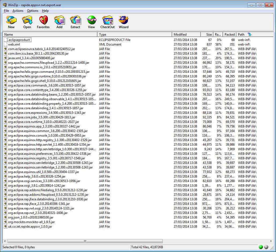
Task: Click the 'Total 42 files, 43,872KB' status text
Action: point(147,247)
